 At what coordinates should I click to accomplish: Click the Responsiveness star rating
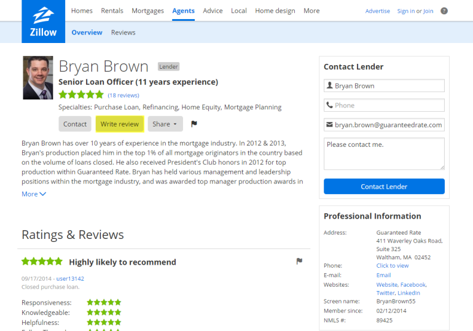click(104, 302)
